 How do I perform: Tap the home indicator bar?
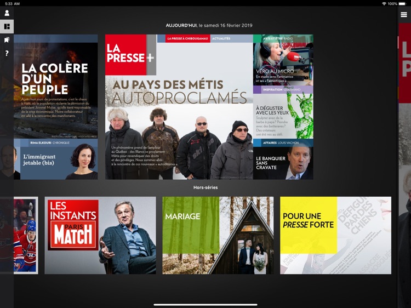[x=206, y=305]
